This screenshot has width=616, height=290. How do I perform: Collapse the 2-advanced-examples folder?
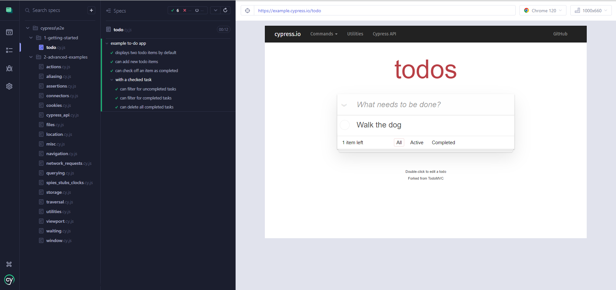tap(31, 57)
